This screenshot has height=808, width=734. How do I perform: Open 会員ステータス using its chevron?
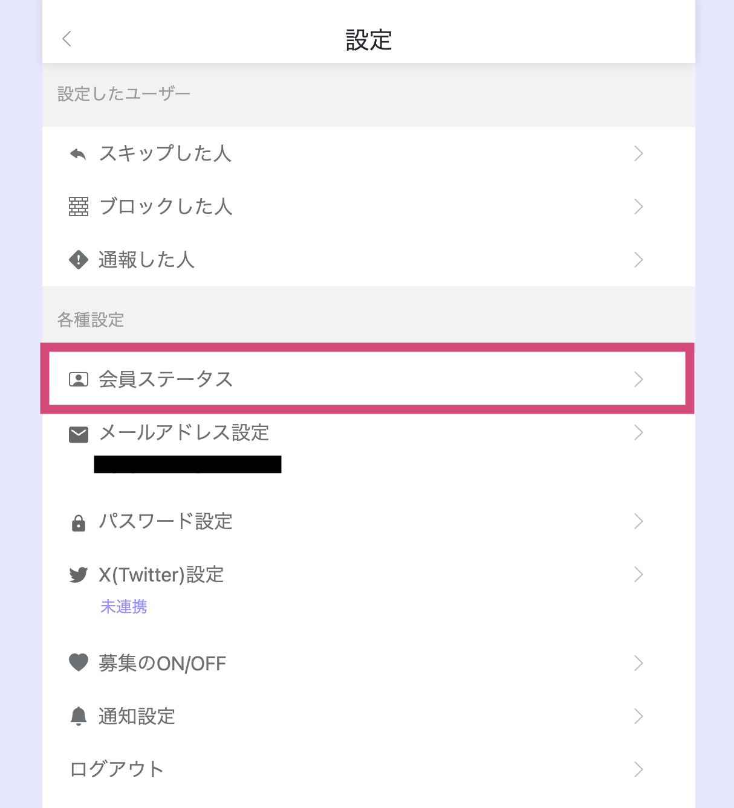click(x=638, y=379)
